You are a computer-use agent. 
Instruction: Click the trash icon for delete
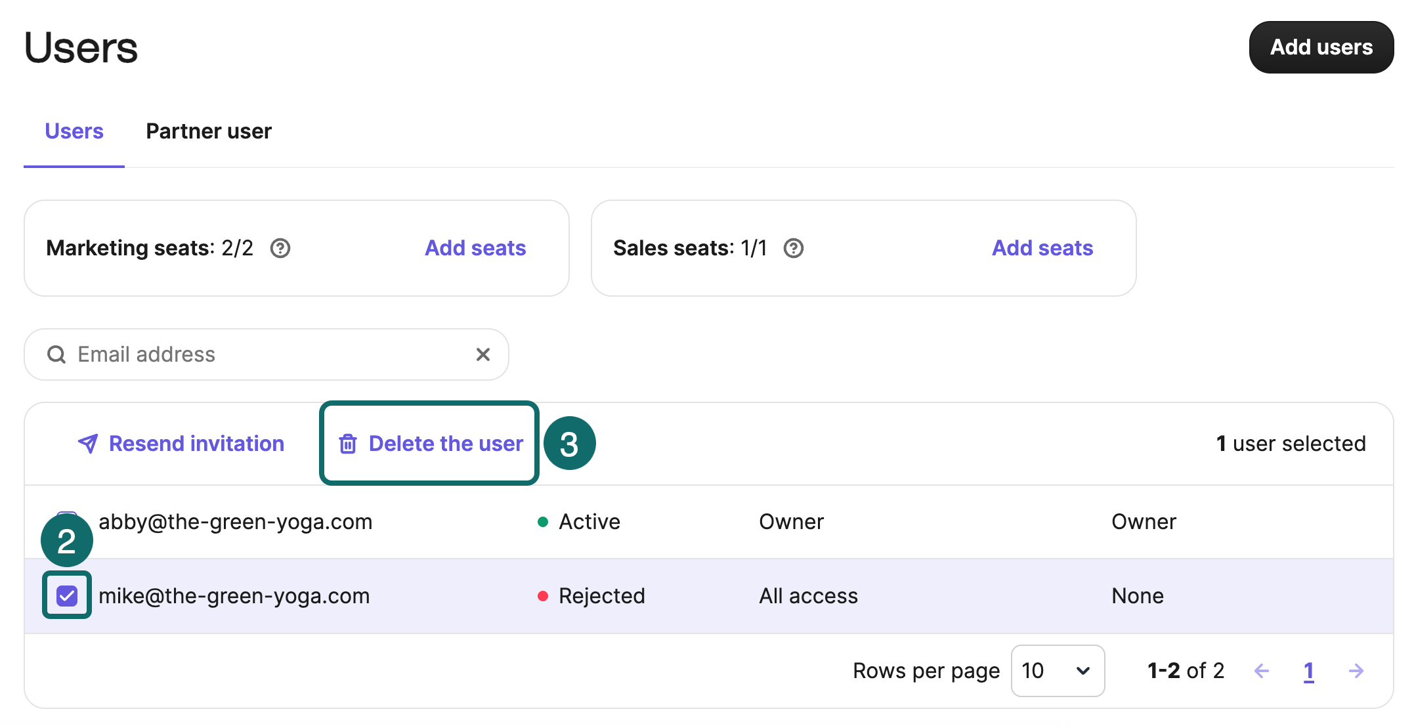point(347,444)
